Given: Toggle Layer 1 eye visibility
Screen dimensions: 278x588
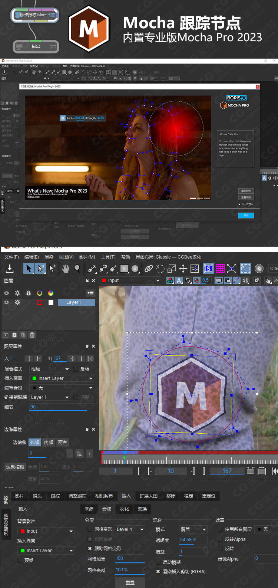Looking at the screenshot, I should (x=6, y=302).
